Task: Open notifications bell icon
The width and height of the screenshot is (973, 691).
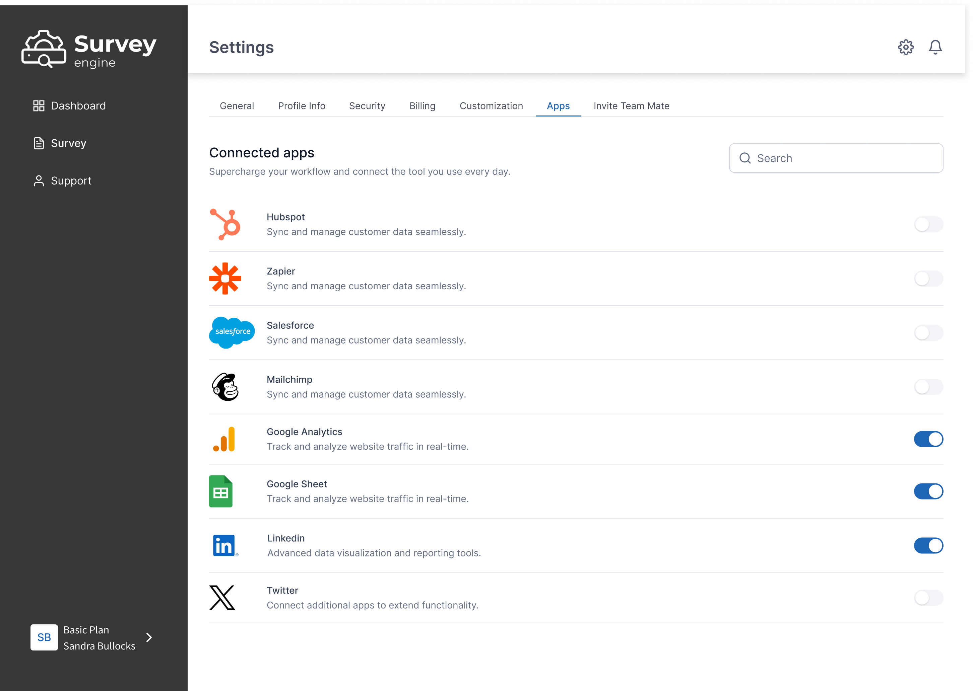Action: (x=935, y=47)
